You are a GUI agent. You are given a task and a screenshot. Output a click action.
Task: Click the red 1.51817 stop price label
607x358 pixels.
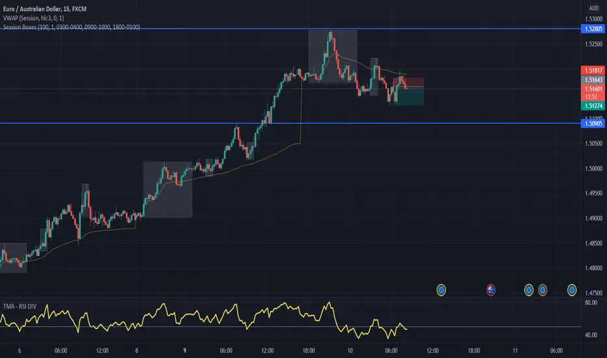[593, 70]
